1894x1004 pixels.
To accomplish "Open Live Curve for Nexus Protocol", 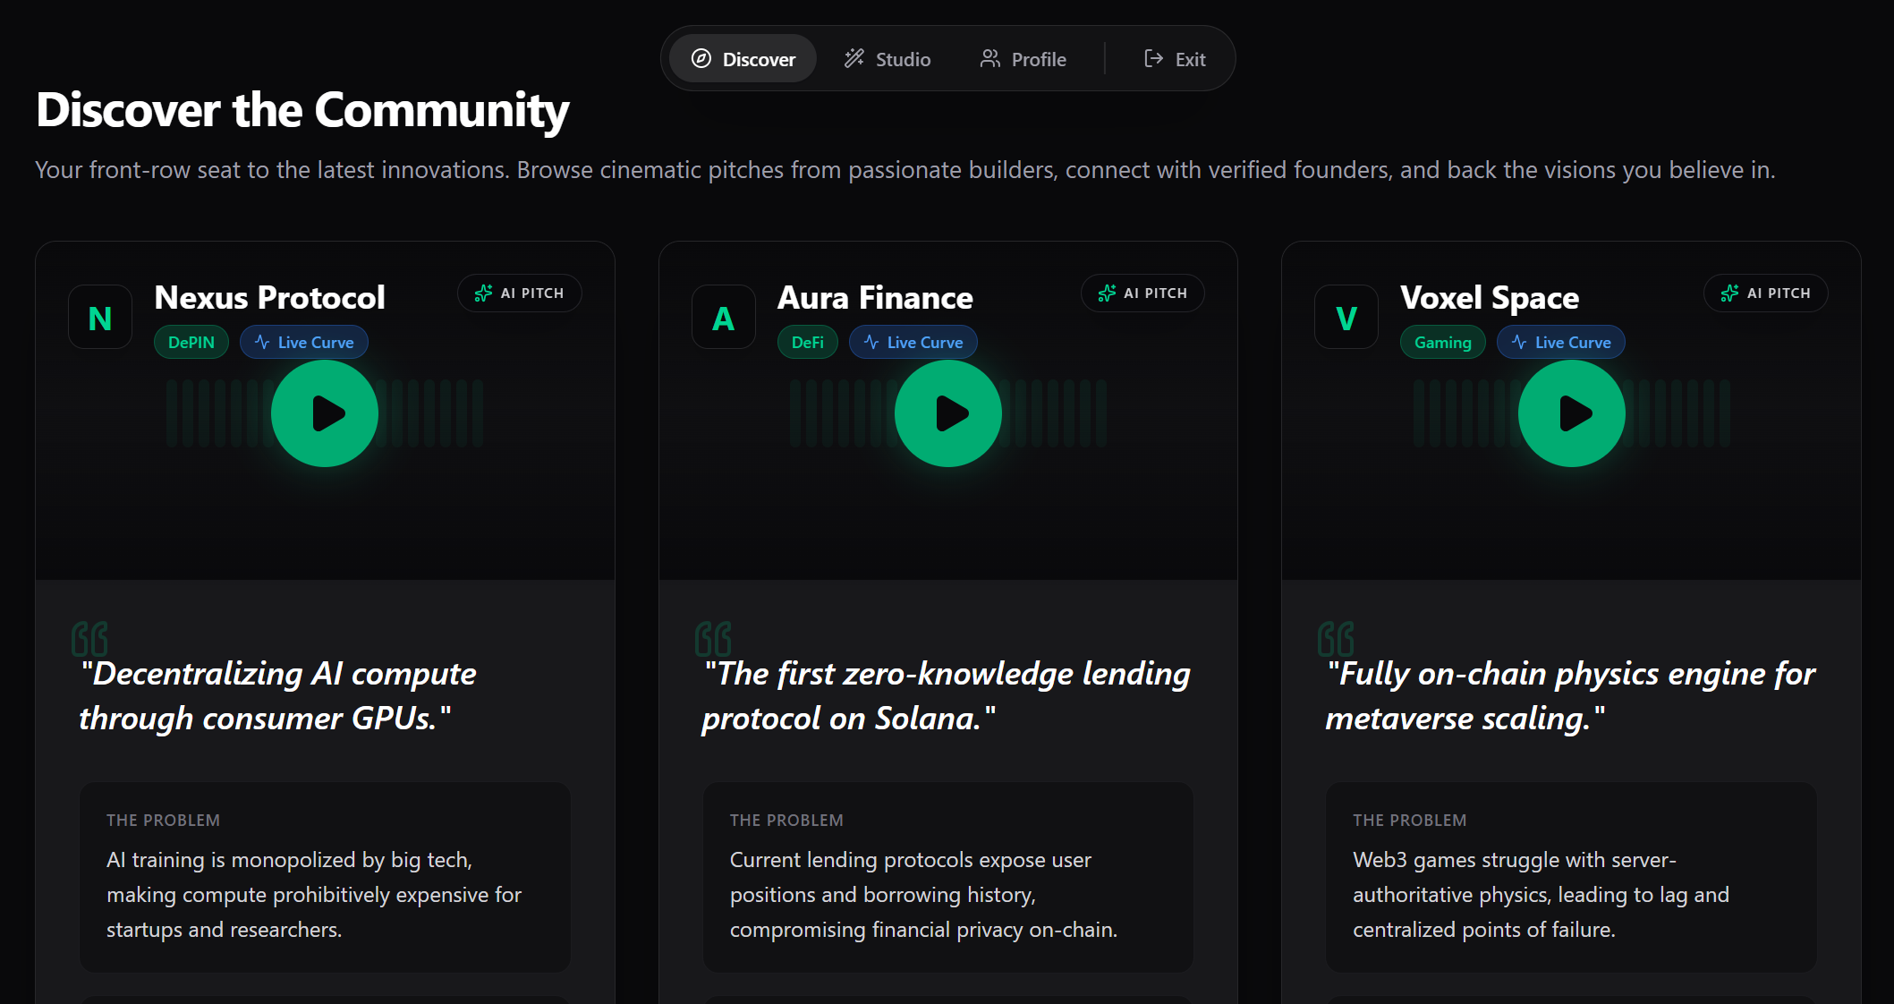I will tap(304, 343).
